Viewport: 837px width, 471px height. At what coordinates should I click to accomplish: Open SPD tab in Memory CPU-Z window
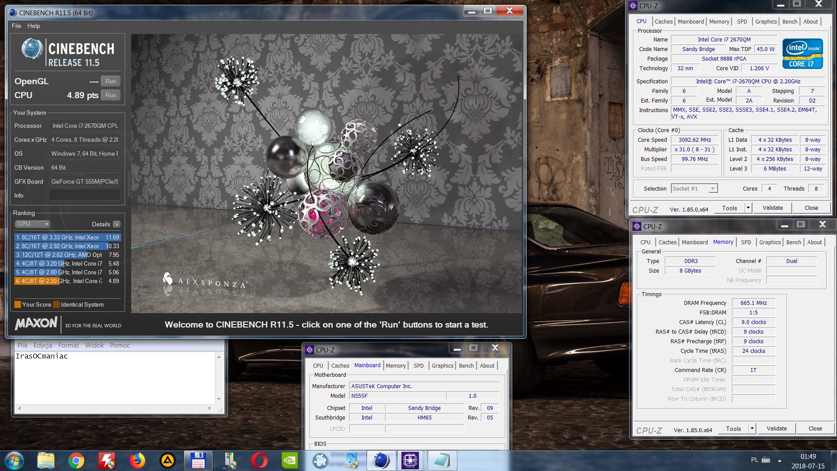[x=746, y=242]
